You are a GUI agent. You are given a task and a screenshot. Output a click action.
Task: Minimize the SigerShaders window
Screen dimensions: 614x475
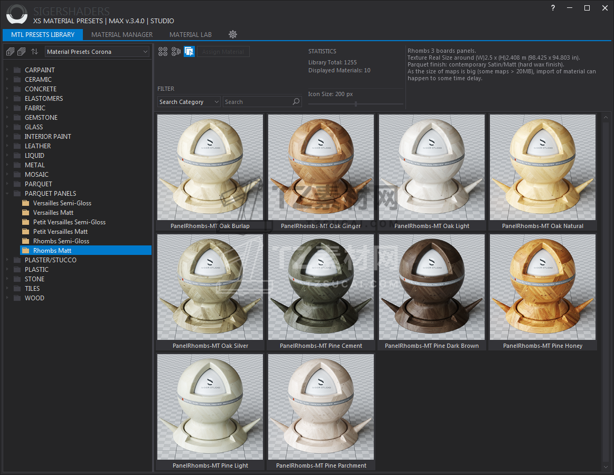click(570, 8)
